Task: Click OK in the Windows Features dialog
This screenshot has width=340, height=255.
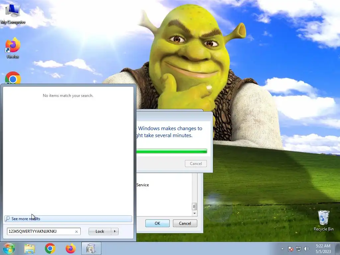Action: [157, 223]
